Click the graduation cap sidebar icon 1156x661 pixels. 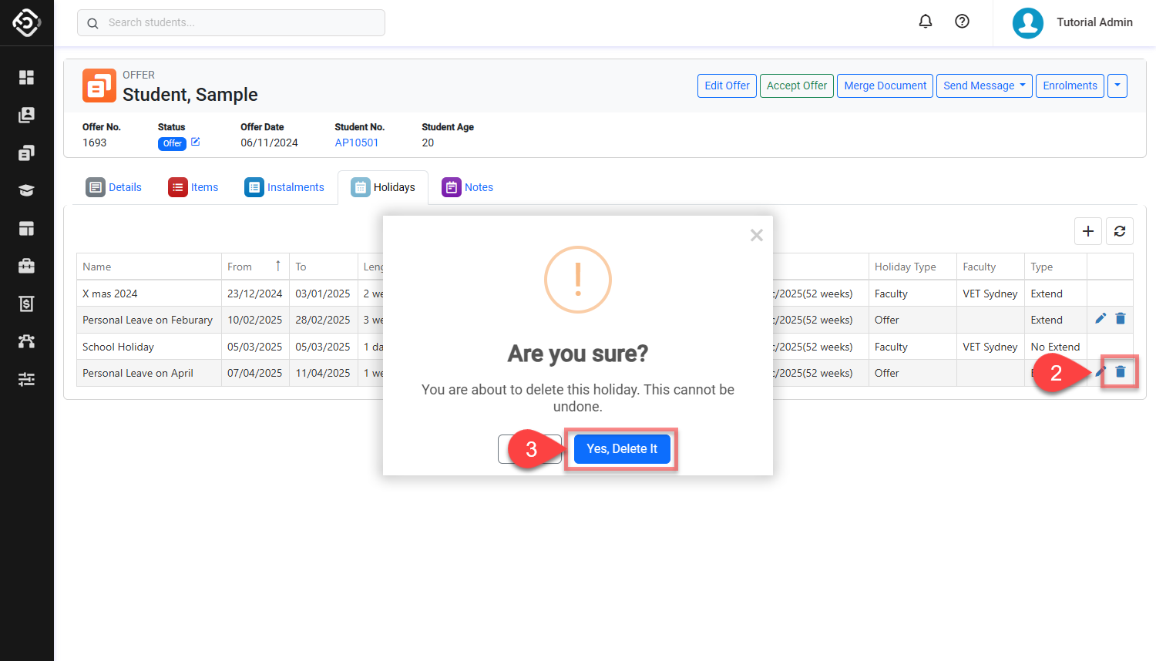pyautogui.click(x=27, y=190)
